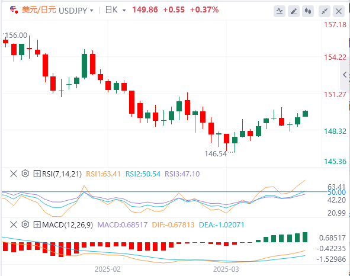Click the MACD:0.68517 value
350x276 pixels.
[x=123, y=224]
